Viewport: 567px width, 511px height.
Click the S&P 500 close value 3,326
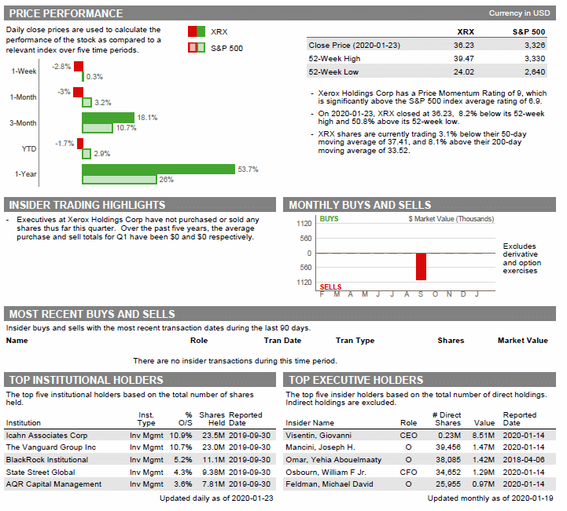pos(535,45)
